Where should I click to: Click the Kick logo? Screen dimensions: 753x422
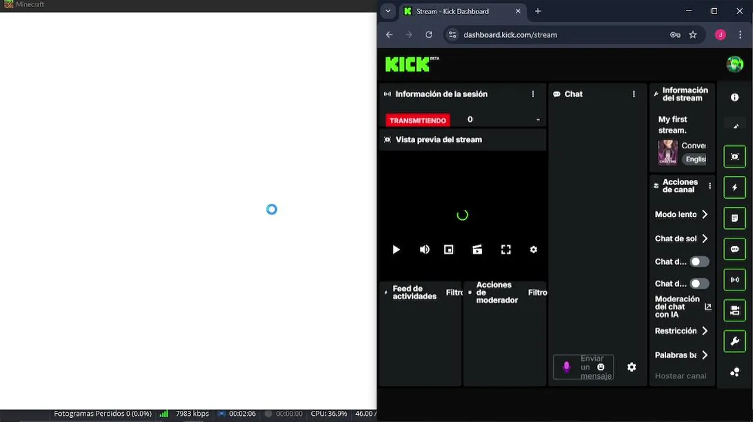point(412,64)
